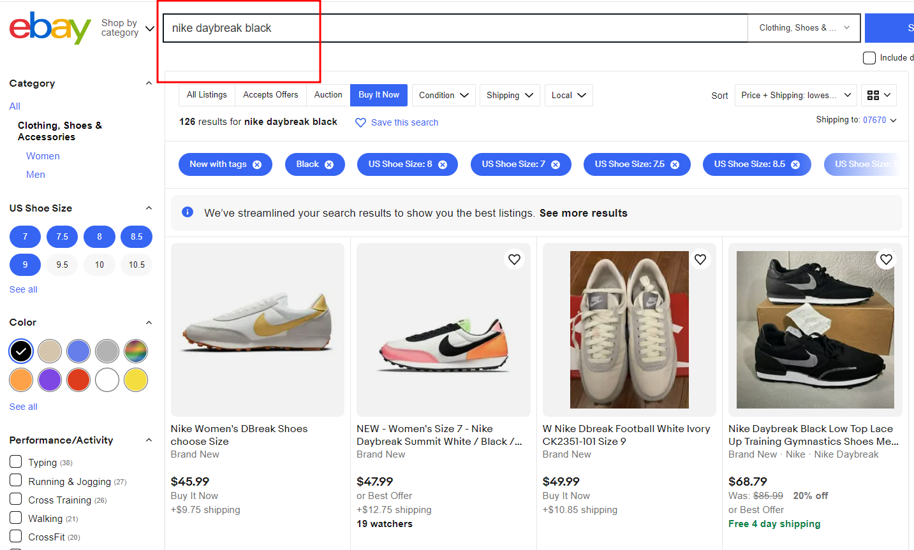Image resolution: width=914 pixels, height=550 pixels.
Task: Tick the Walking checkbox
Action: click(x=16, y=517)
